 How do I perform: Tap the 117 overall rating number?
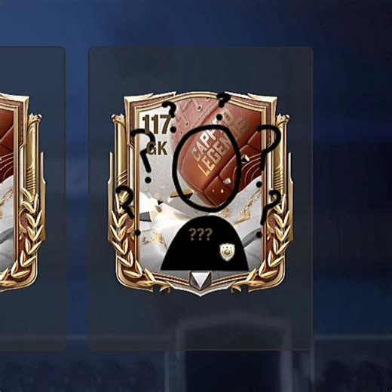tap(156, 125)
